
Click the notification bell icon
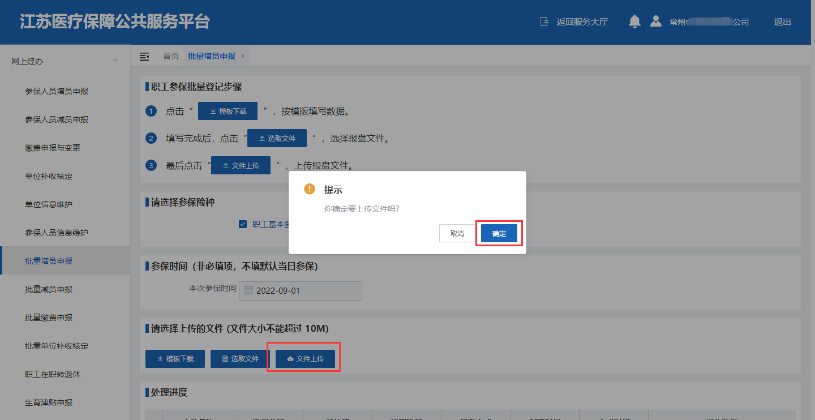coord(634,22)
